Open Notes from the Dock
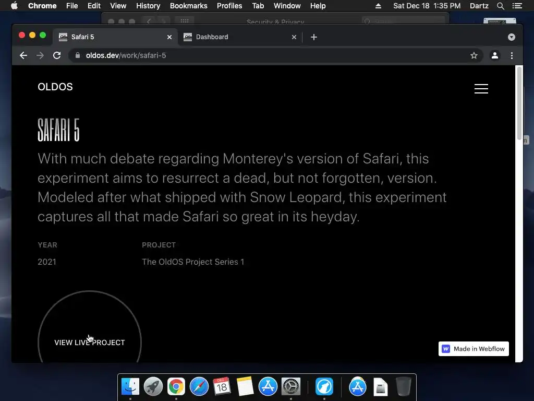Screen dimensions: 534x401 (x=245, y=386)
